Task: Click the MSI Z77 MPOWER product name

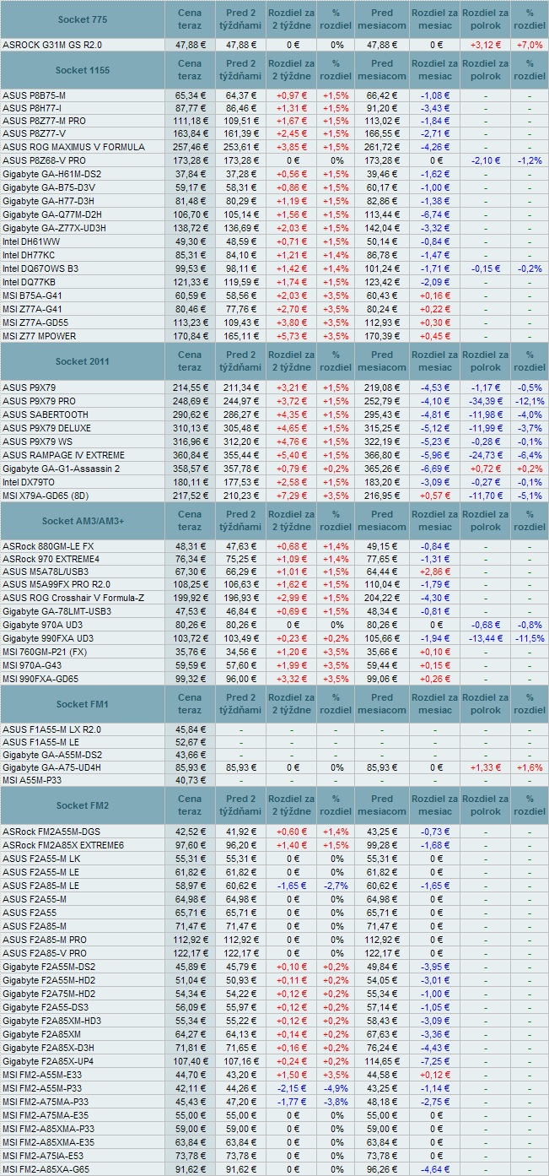Action: tap(39, 335)
